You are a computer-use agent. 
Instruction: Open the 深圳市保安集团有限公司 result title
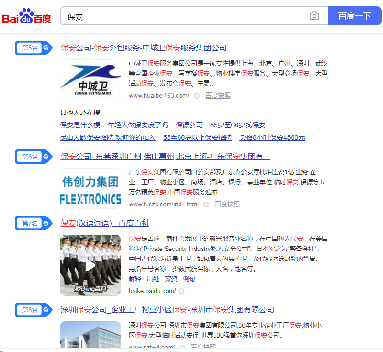tap(167, 309)
